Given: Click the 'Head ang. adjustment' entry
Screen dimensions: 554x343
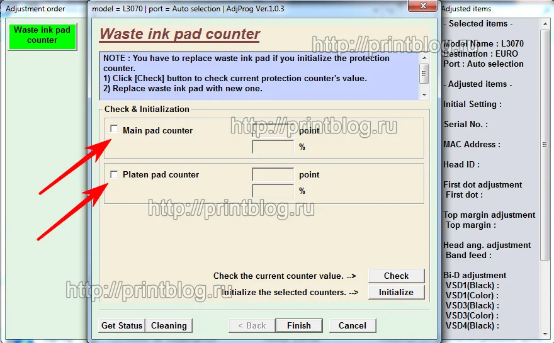Looking at the screenshot, I should 487,245.
